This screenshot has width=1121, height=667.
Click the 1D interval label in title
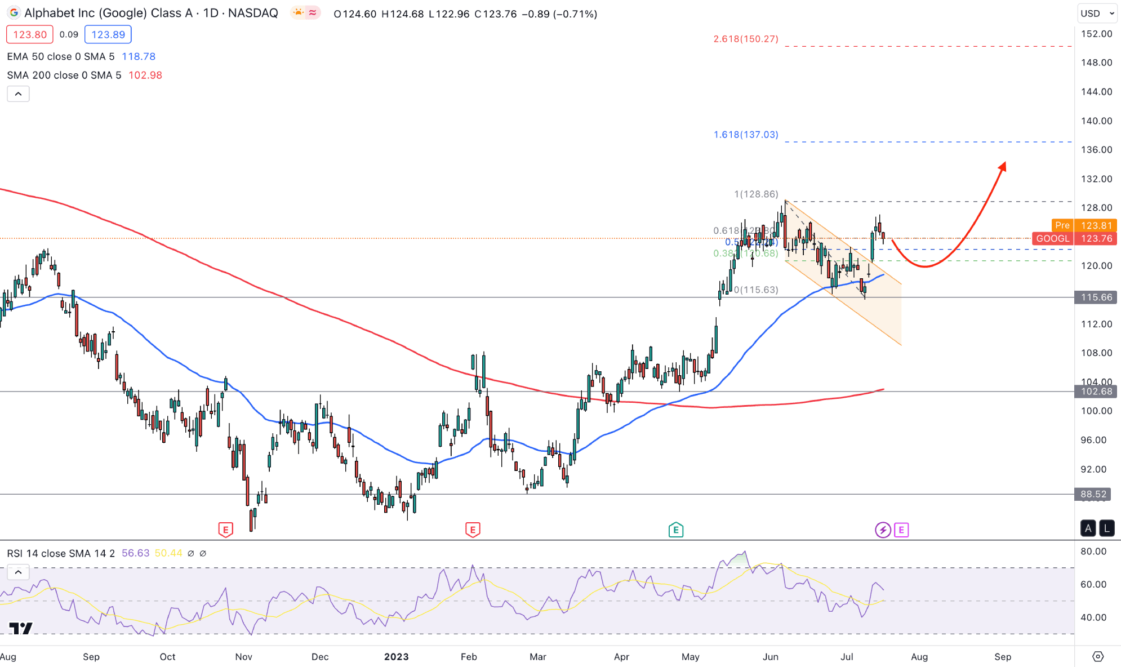[x=211, y=13]
